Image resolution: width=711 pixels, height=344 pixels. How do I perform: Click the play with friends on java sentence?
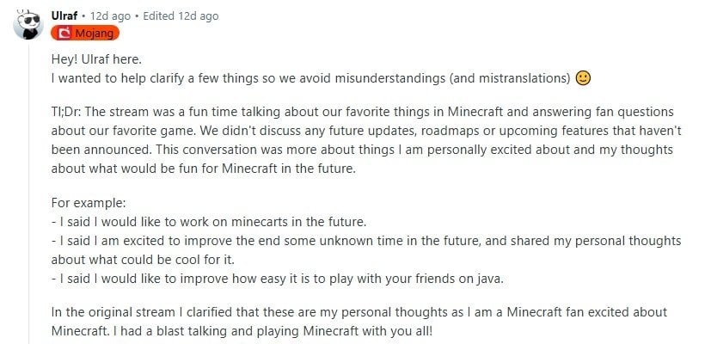(278, 279)
